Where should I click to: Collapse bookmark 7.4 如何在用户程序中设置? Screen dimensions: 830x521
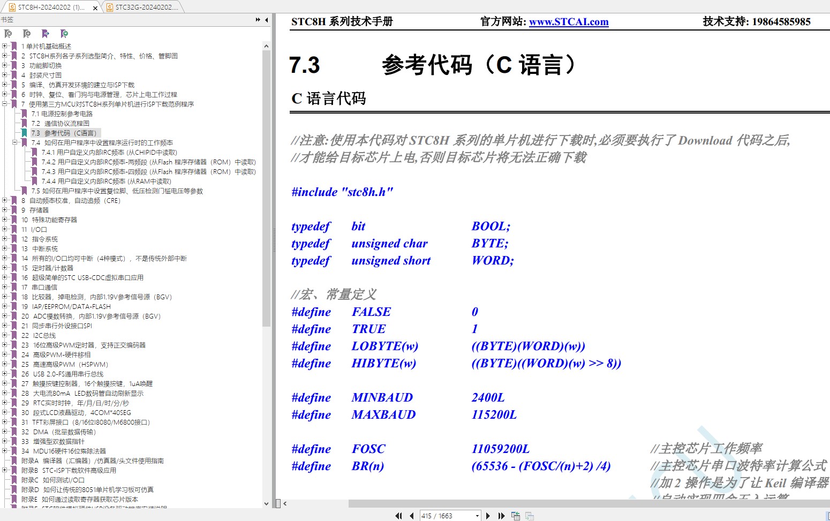click(14, 142)
